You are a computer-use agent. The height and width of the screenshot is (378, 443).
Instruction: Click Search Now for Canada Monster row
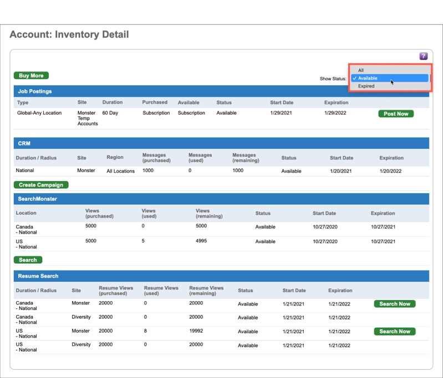tap(395, 304)
